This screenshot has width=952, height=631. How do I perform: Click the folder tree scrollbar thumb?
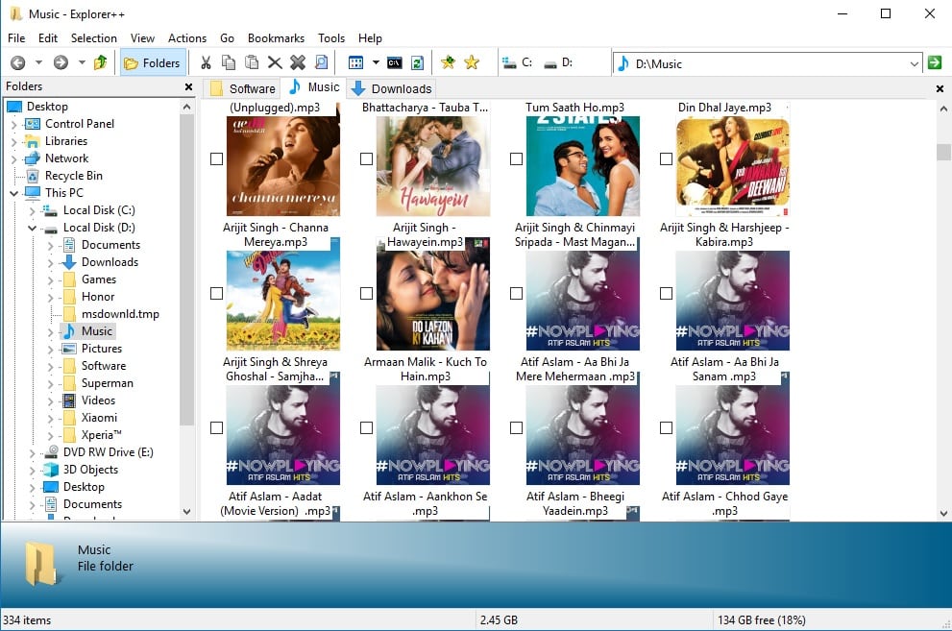[x=187, y=270]
